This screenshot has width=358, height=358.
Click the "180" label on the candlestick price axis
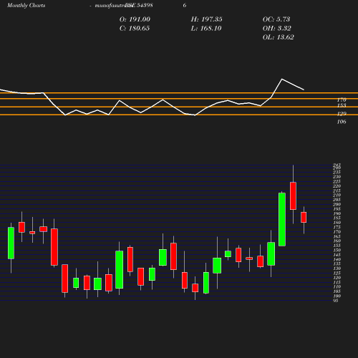[337, 223]
